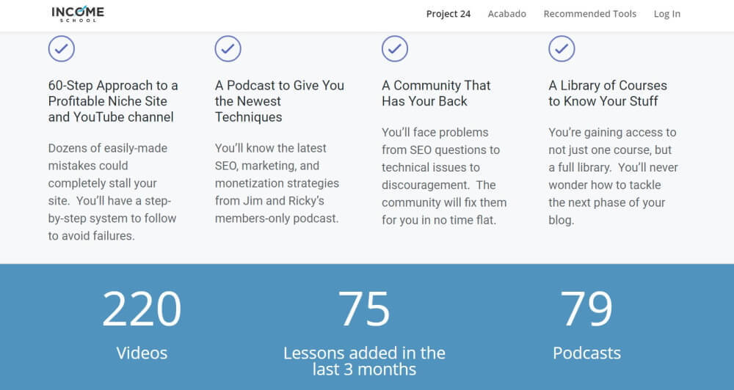Click checkmark icon above Library of Courses
The image size is (734, 390).
tap(562, 49)
